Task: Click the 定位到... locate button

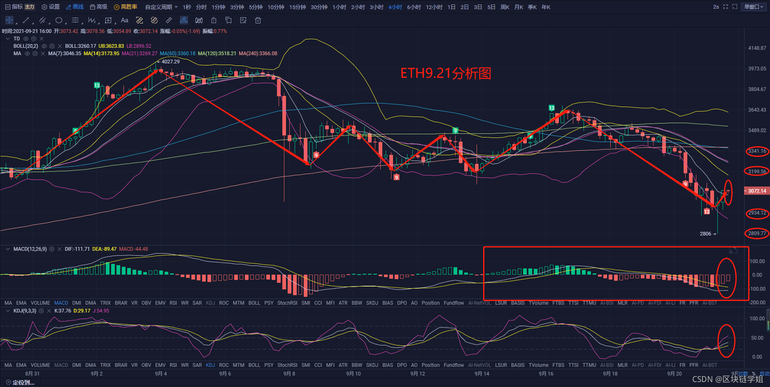Action: 20,382
